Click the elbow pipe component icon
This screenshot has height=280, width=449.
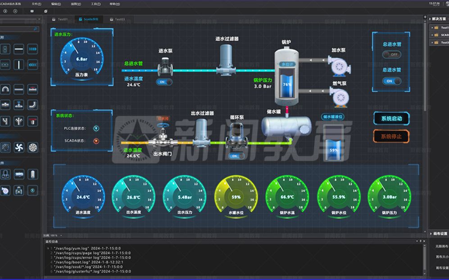[32, 105]
